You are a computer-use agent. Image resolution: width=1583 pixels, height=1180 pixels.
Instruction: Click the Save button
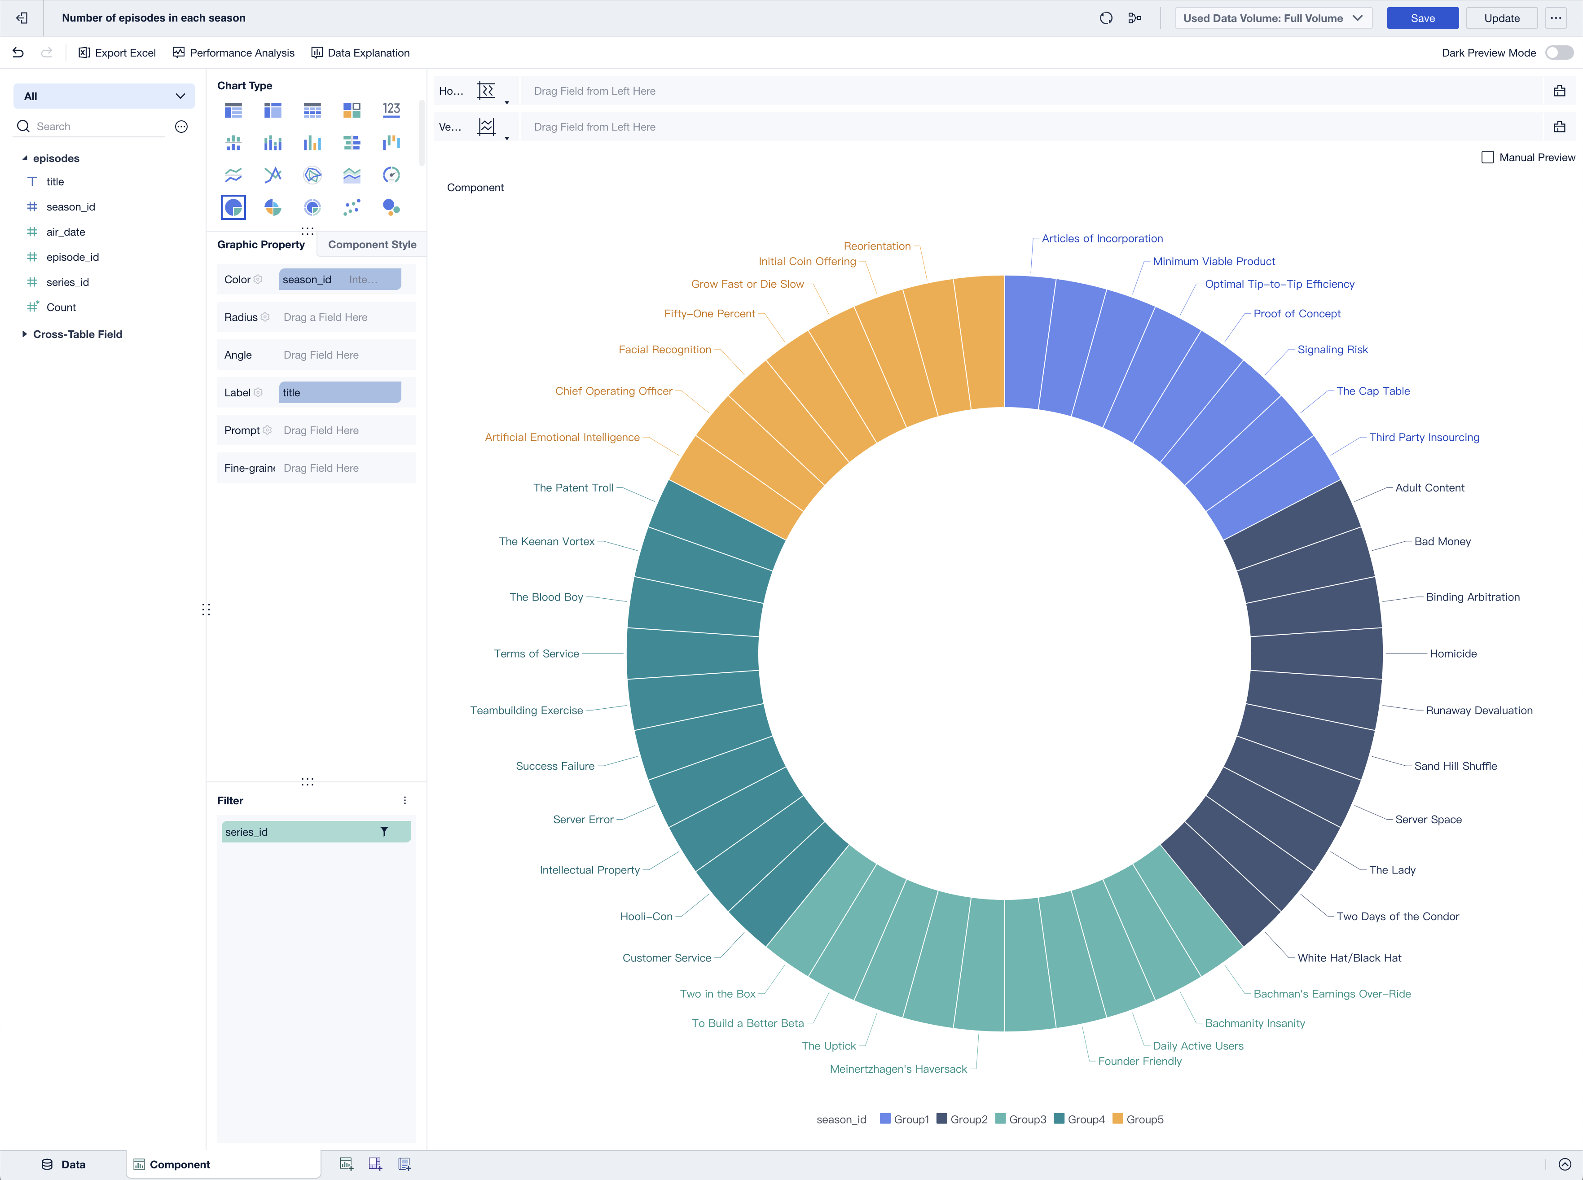pyautogui.click(x=1421, y=18)
